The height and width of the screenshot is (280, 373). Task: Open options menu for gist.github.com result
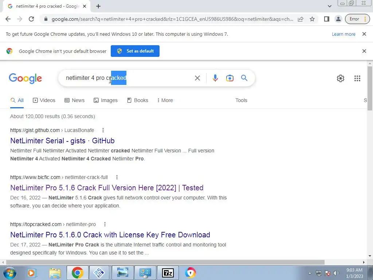point(103,130)
